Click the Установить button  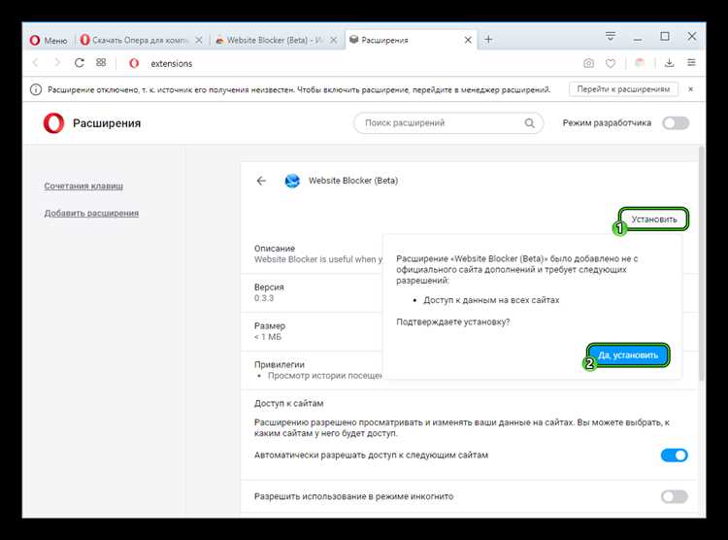[x=653, y=219]
